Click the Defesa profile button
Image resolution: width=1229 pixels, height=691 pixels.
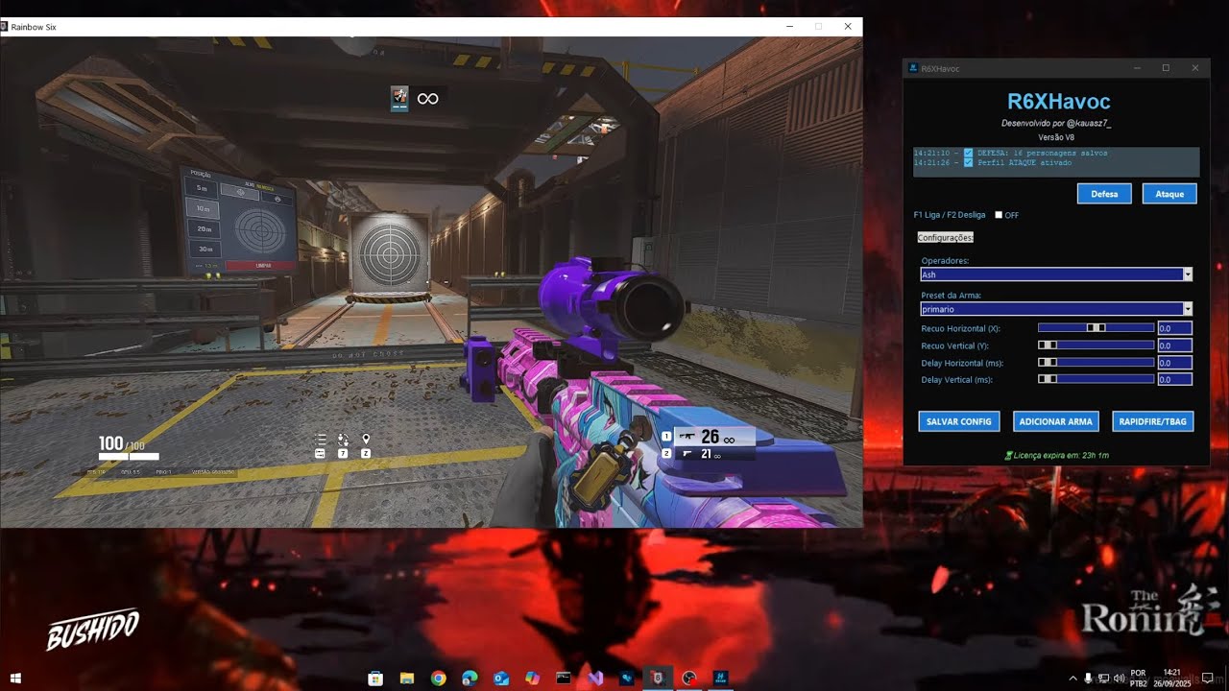pyautogui.click(x=1104, y=194)
